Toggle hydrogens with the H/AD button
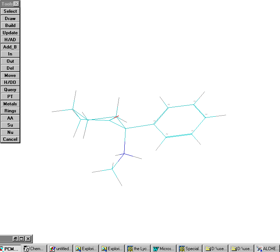The image size is (280, 252). (10, 40)
